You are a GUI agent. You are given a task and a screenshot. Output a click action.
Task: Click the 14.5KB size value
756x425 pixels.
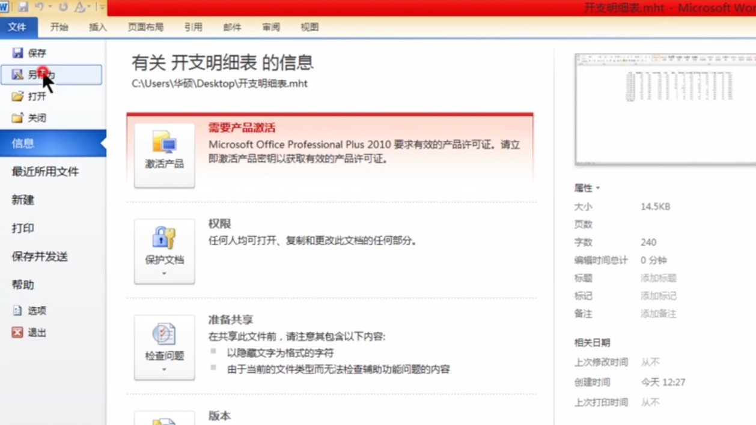[656, 206]
